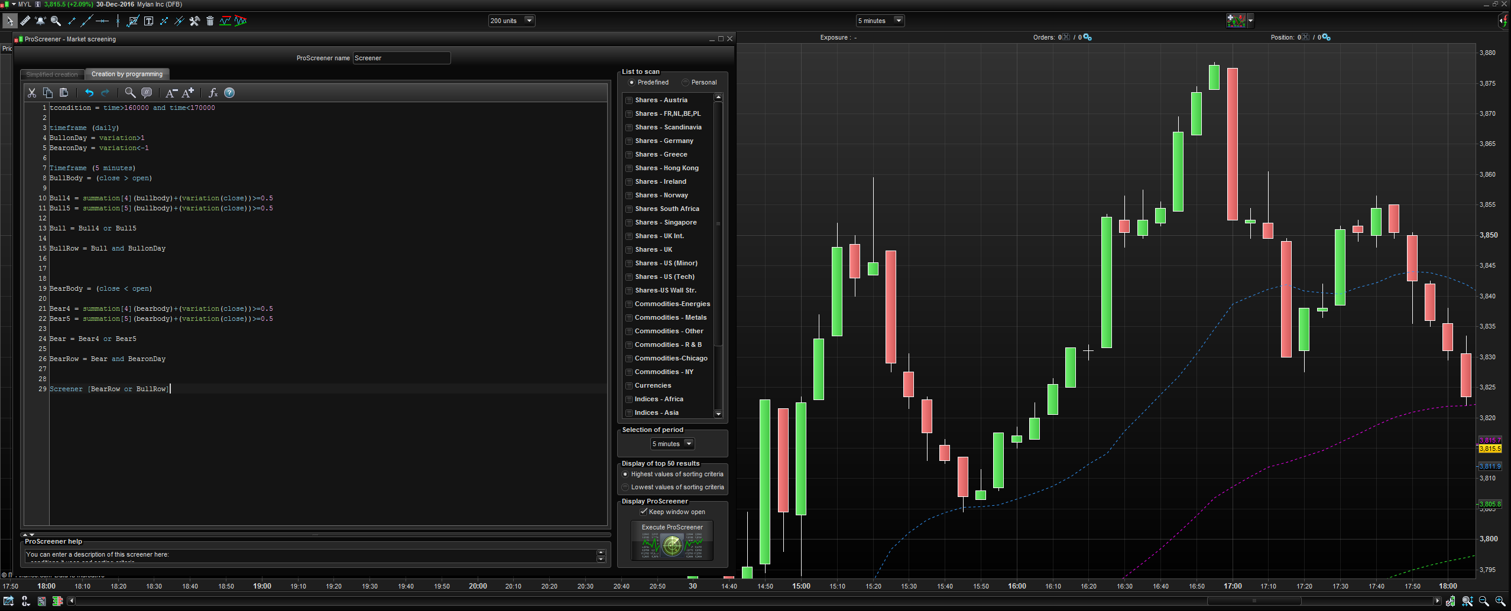The height and width of the screenshot is (611, 1511).
Task: Increase editor font size
Action: (188, 93)
